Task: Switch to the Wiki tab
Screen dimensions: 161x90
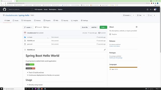Action: pos(56,20)
